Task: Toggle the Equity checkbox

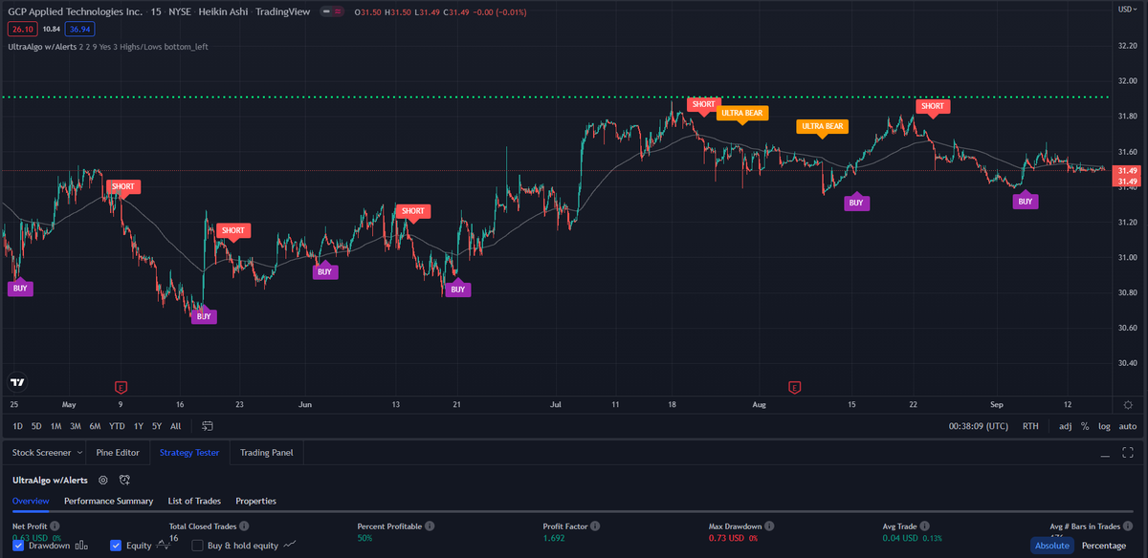Action: [x=116, y=546]
